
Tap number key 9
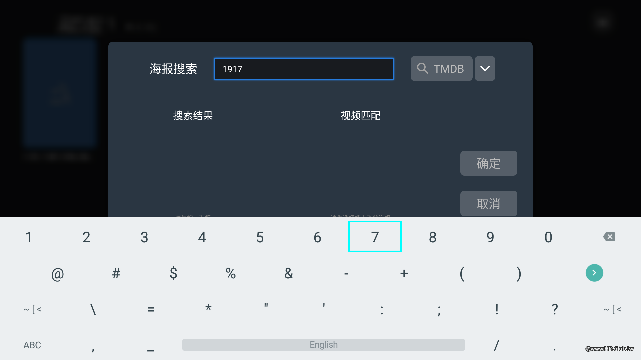pos(490,237)
